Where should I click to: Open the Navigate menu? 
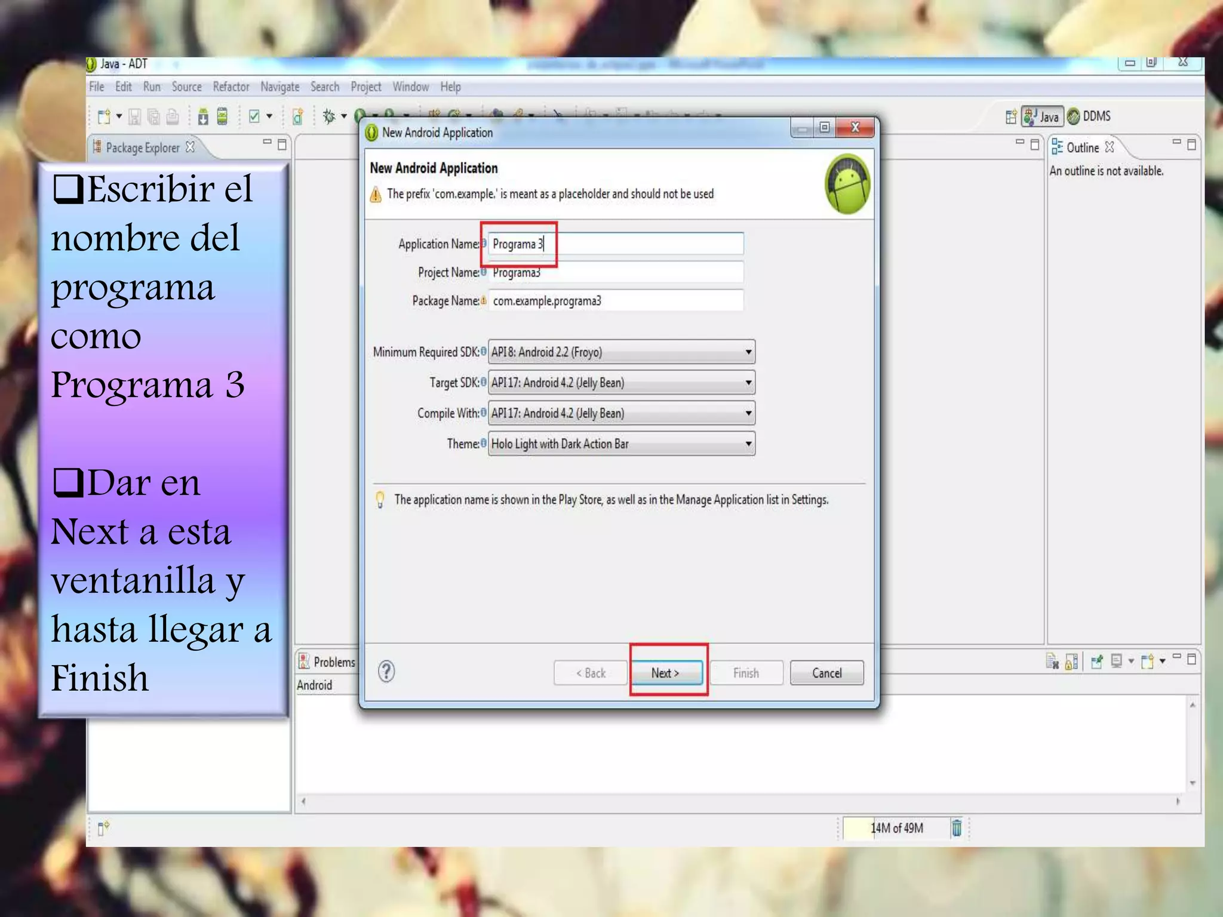[280, 87]
